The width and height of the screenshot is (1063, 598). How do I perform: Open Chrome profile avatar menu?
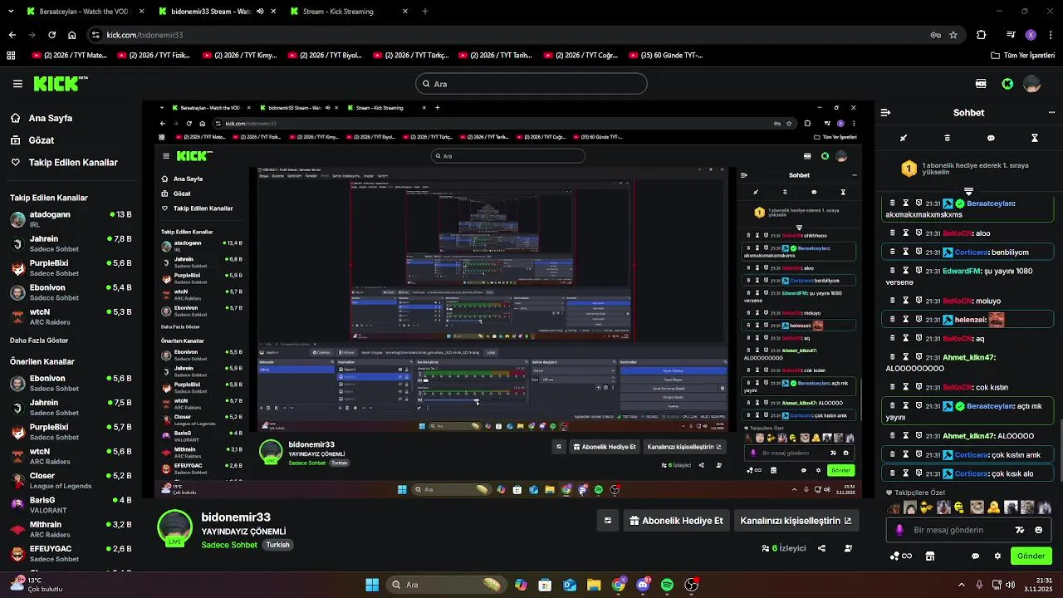point(1031,35)
